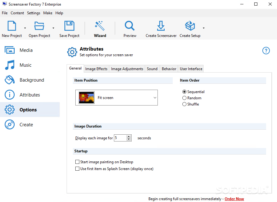277x202 pixels.
Task: Switch to the Behavior tab
Action: coord(169,69)
